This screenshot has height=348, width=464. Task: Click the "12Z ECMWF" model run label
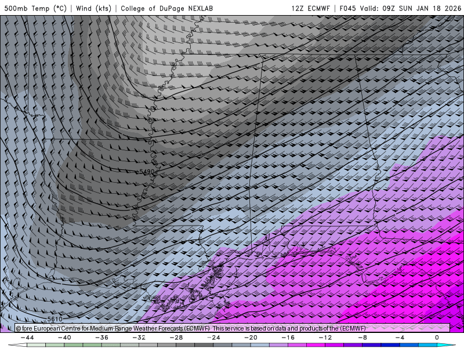click(310, 8)
